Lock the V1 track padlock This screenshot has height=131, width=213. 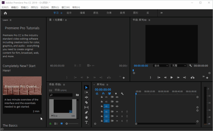pos(102,106)
